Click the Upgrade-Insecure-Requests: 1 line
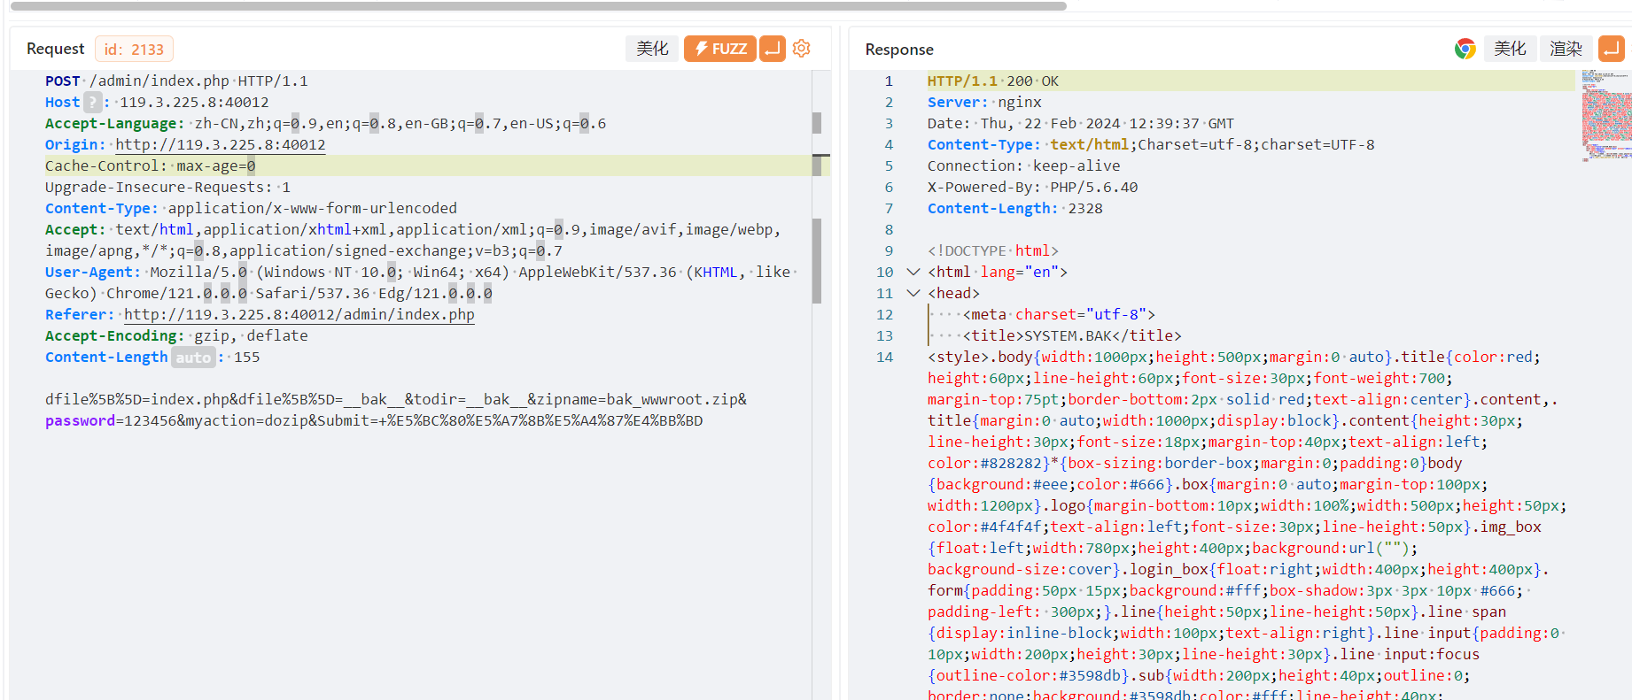The height and width of the screenshot is (700, 1632). click(x=167, y=187)
